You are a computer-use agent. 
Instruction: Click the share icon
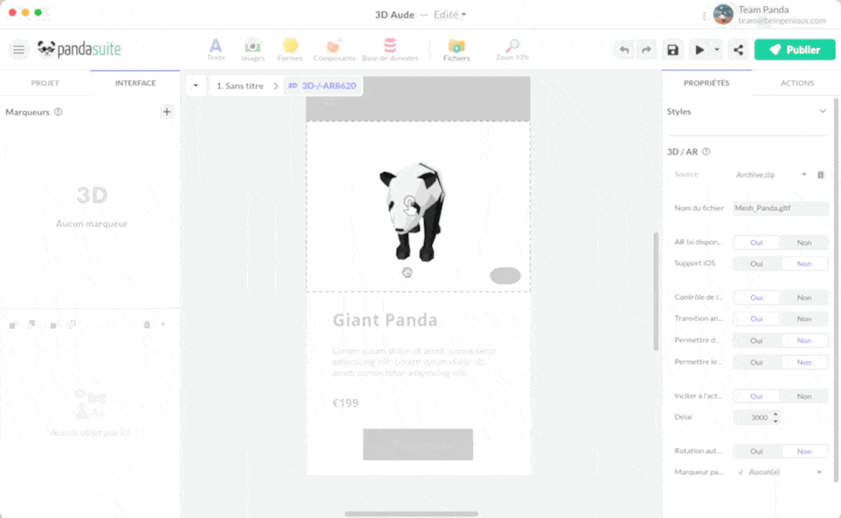[738, 50]
